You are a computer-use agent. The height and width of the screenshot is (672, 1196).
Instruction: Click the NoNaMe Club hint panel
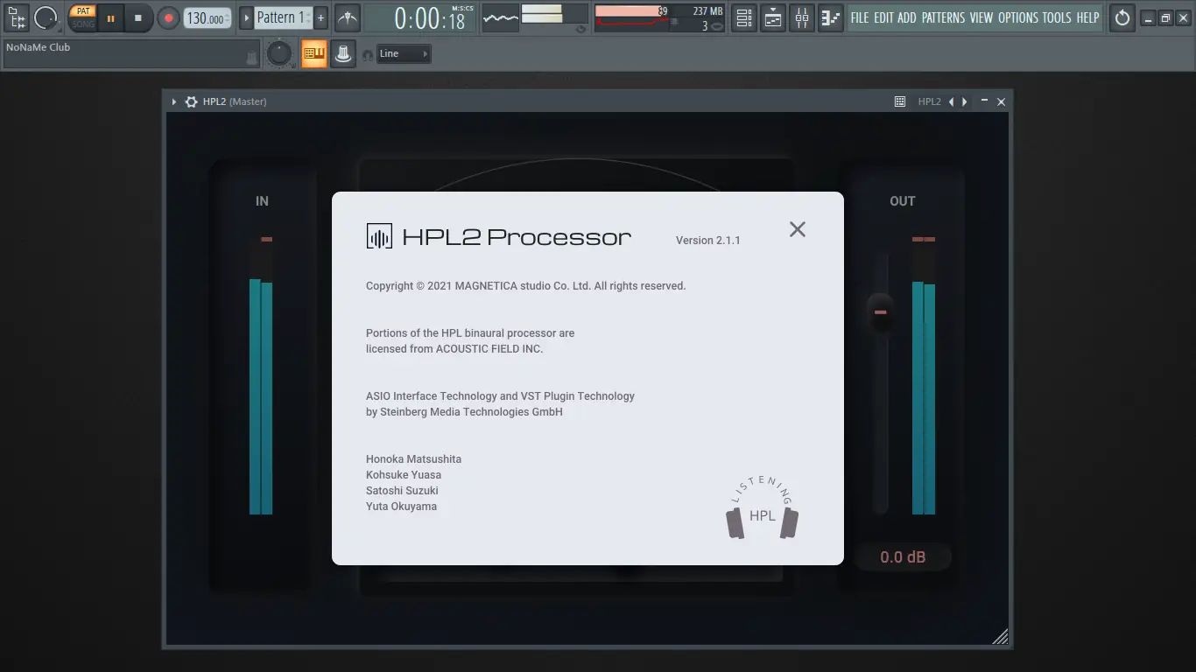click(x=131, y=53)
